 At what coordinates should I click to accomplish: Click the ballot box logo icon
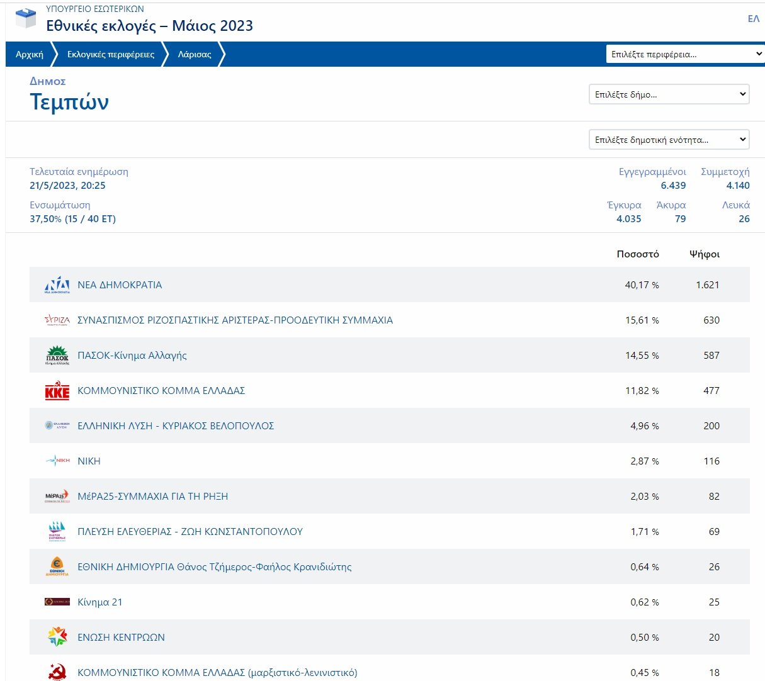tap(26, 18)
